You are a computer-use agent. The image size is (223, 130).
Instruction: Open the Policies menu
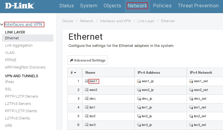point(162,6)
